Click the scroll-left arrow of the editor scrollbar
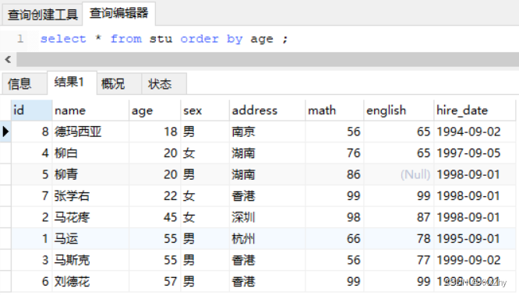 [9, 59]
